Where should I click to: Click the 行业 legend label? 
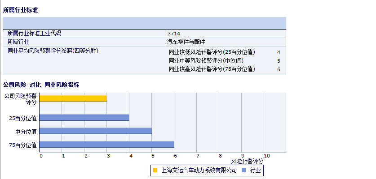click(x=255, y=170)
